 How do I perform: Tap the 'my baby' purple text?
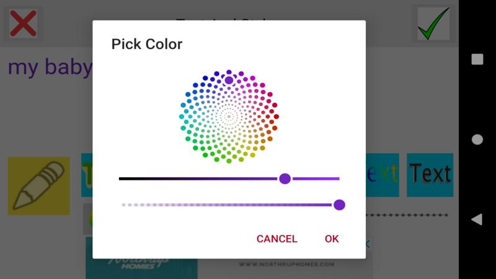50,67
